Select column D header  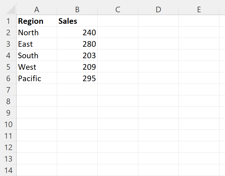click(158, 10)
